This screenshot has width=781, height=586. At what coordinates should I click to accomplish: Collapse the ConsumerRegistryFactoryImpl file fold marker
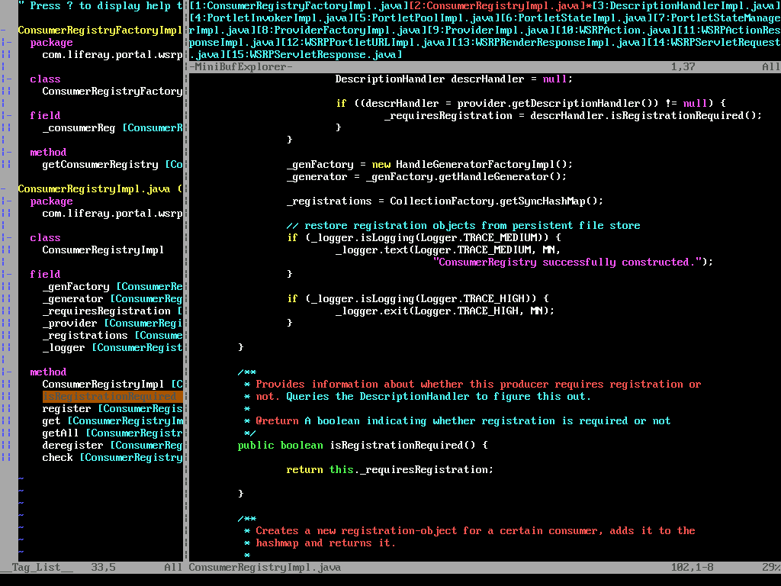[3, 31]
